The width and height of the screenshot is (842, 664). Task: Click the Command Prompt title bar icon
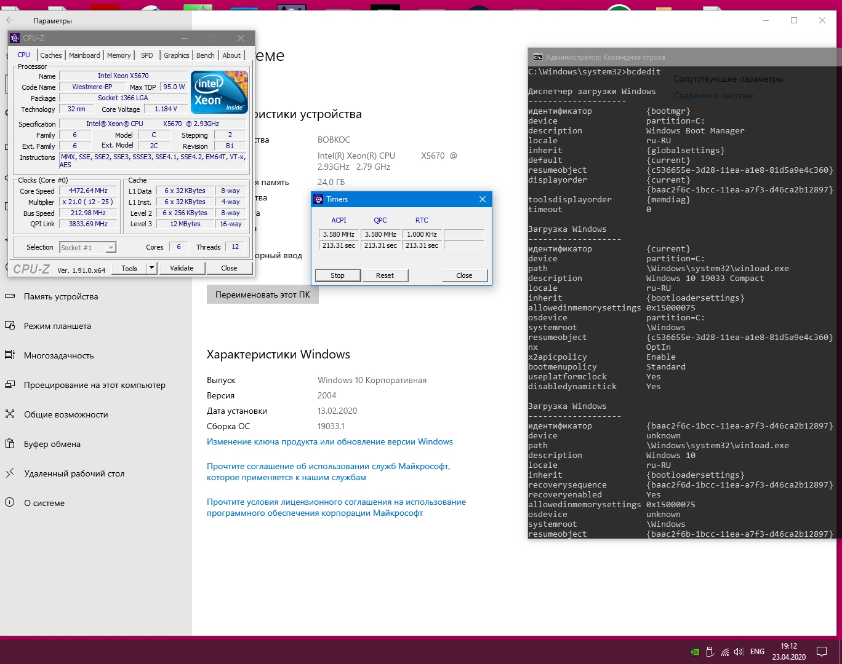pyautogui.click(x=537, y=57)
